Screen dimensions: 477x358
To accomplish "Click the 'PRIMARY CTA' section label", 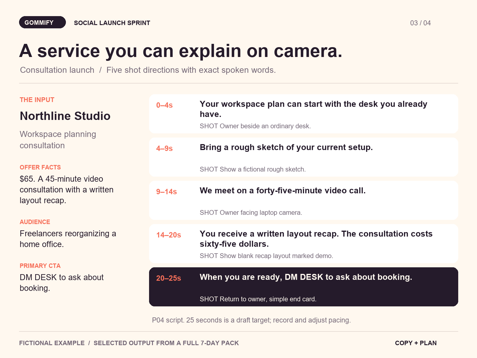I will [40, 266].
